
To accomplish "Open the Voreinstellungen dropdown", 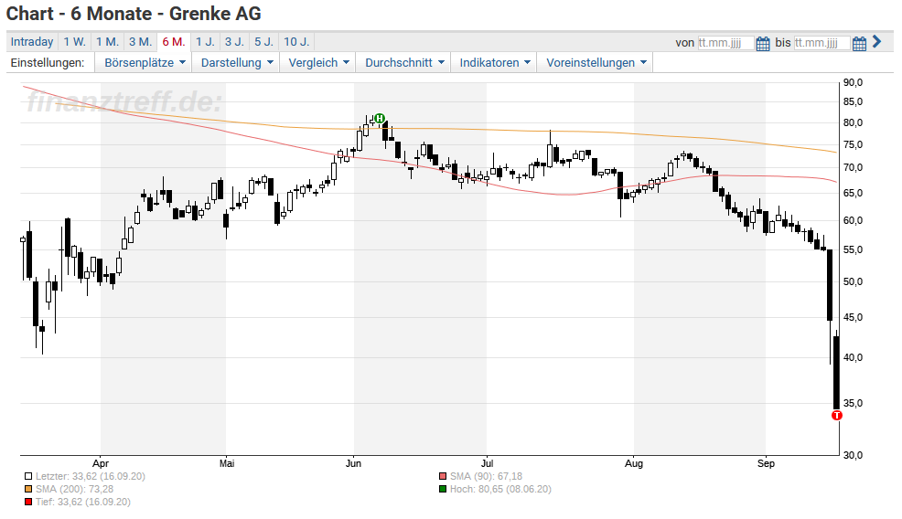I will point(596,63).
